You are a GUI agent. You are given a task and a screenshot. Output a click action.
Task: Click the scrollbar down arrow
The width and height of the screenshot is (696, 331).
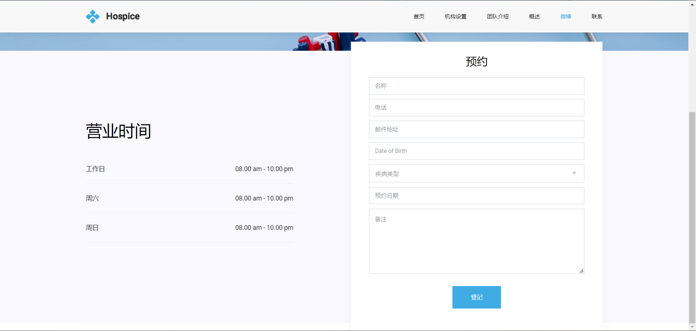tap(692, 327)
